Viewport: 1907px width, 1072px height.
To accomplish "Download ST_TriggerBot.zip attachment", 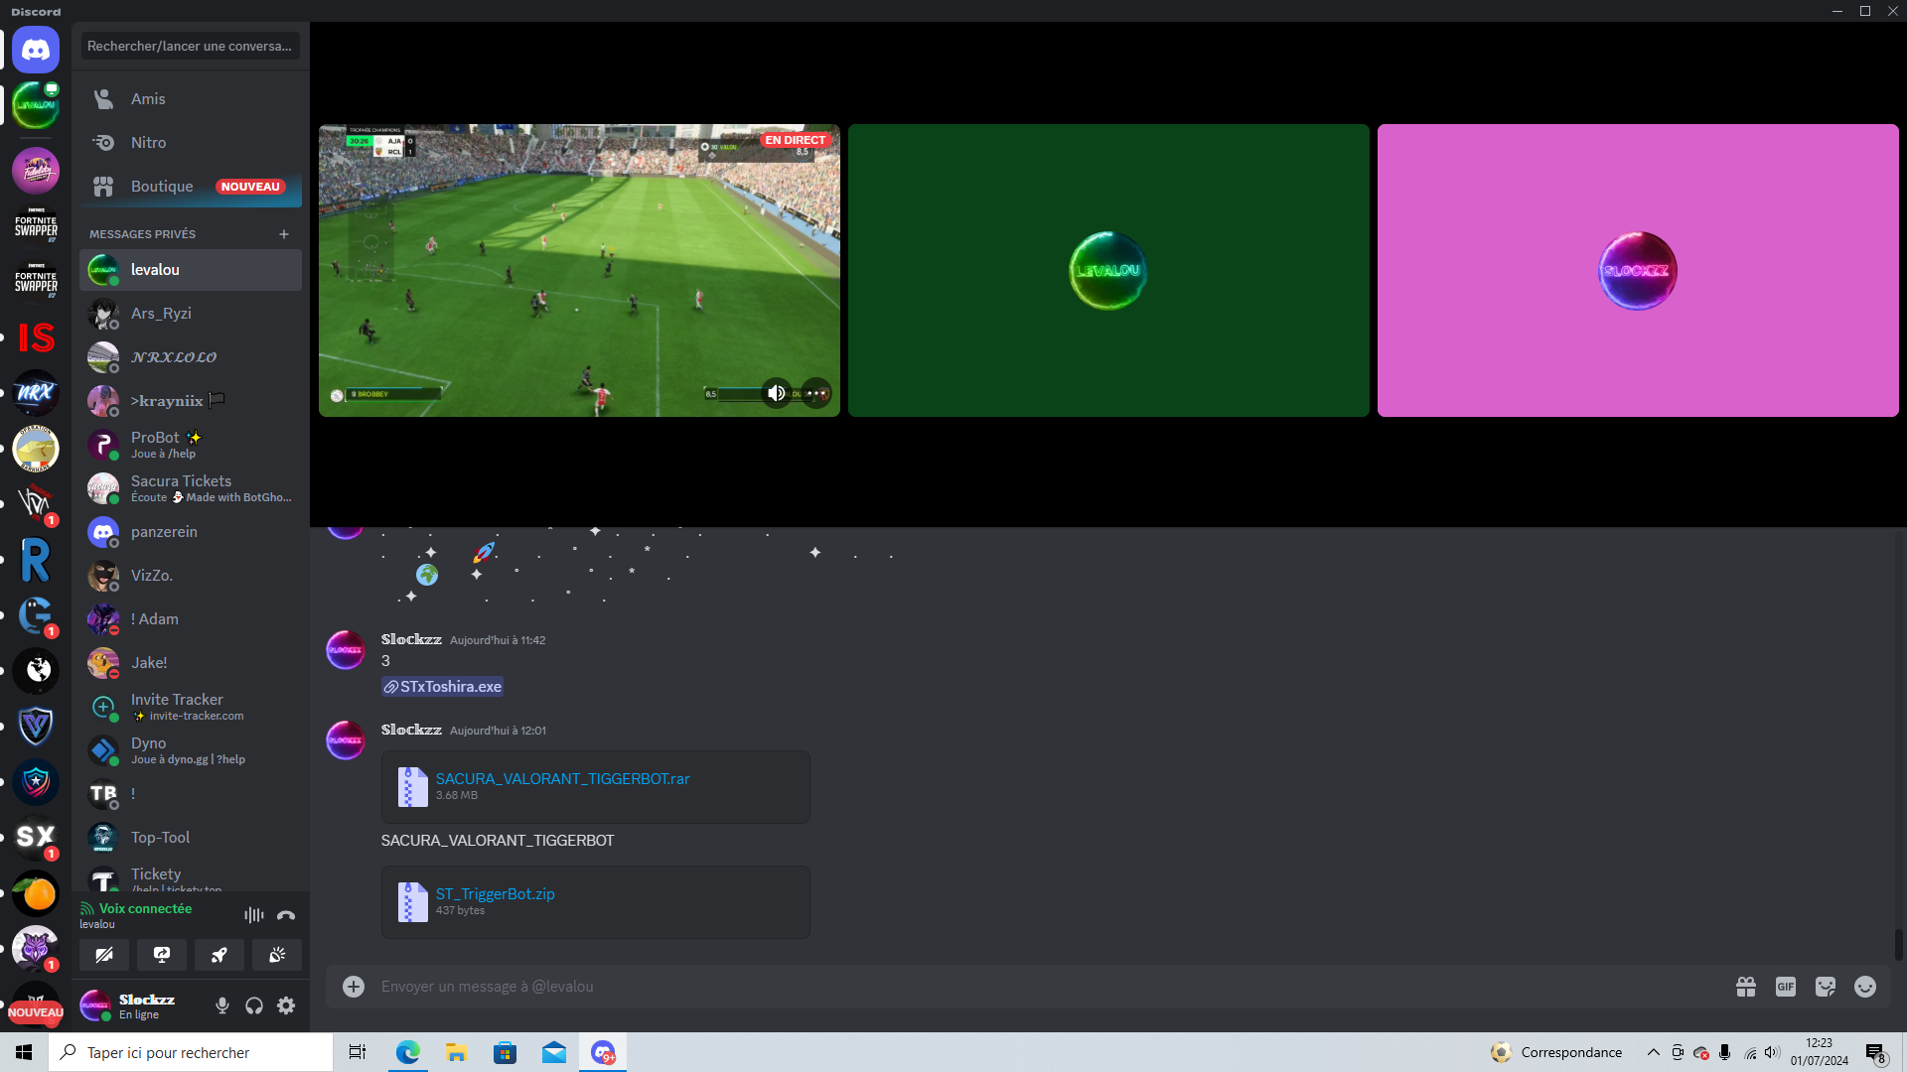I will [495, 894].
